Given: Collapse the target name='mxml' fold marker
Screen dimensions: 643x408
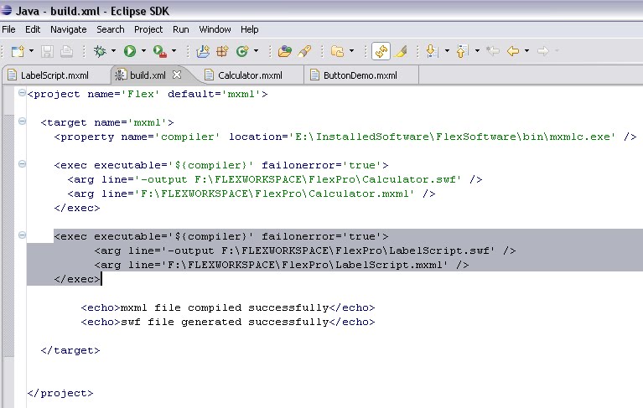Looking at the screenshot, I should tap(22, 121).
